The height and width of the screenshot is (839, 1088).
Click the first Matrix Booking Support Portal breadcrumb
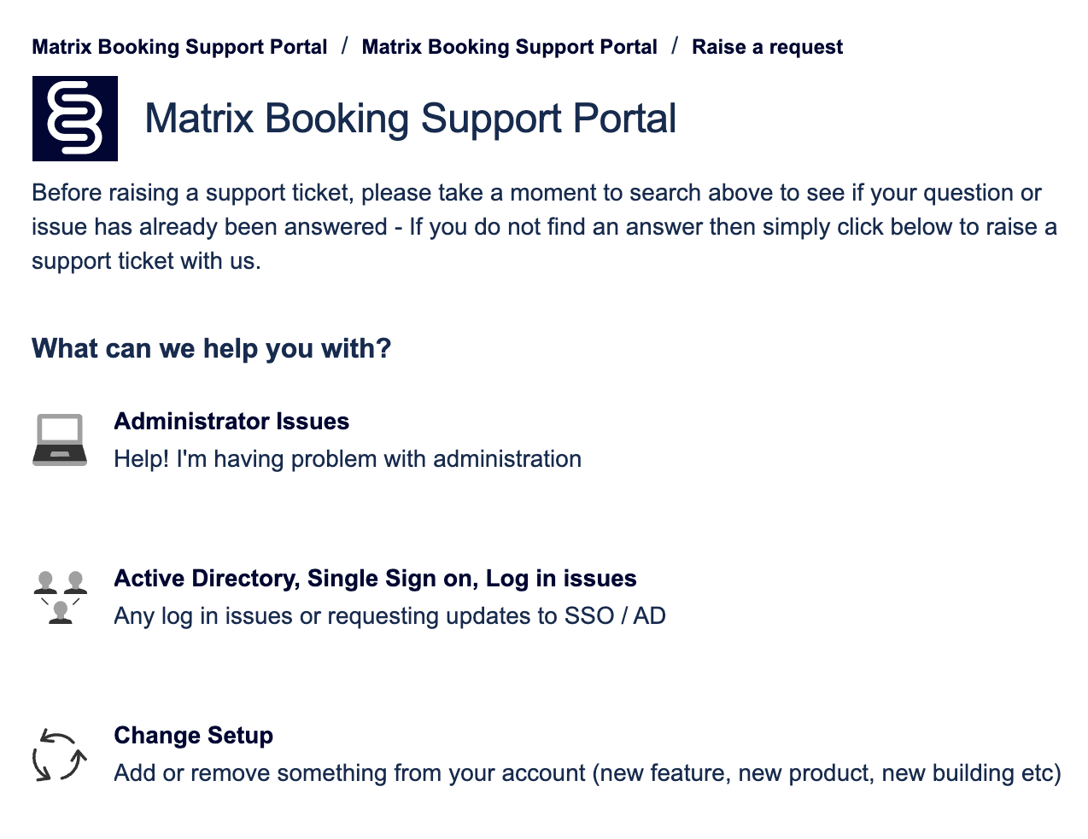click(x=178, y=46)
